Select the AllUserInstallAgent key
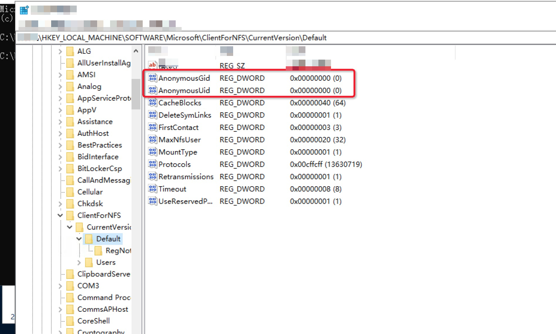The height and width of the screenshot is (334, 556). tap(104, 63)
